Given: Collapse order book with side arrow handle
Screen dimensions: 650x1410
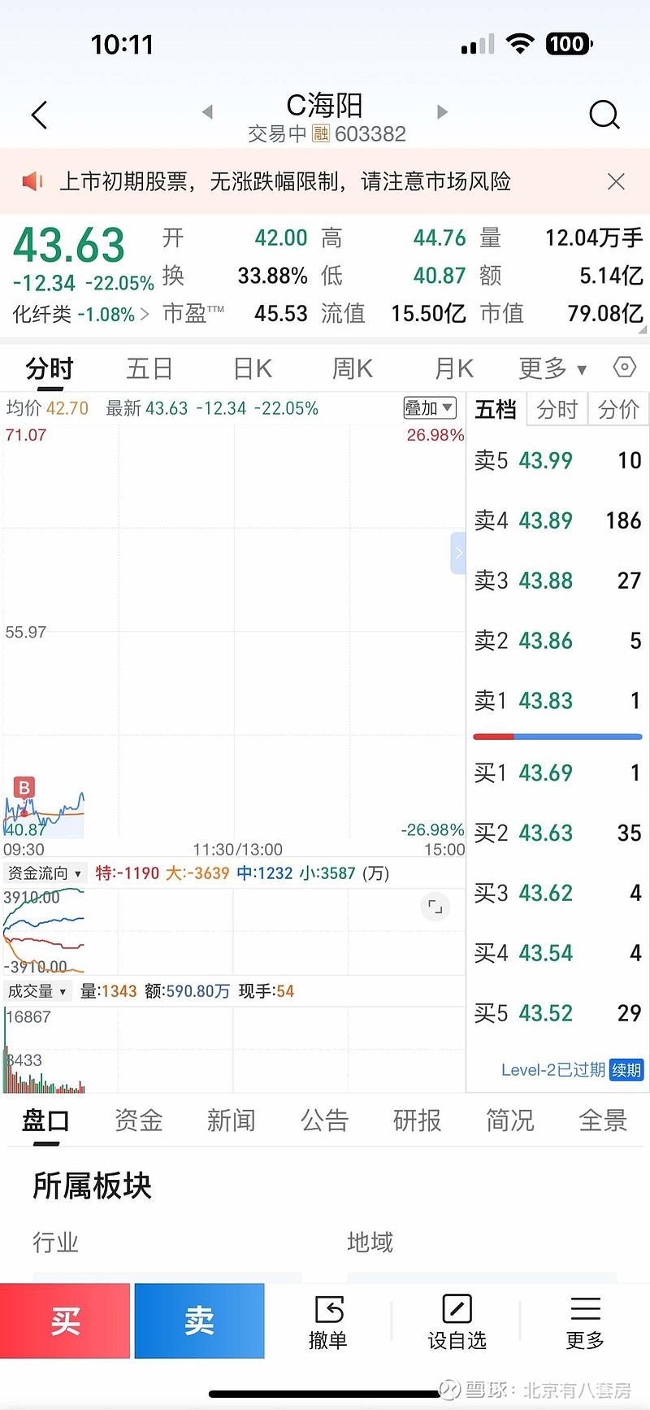Looking at the screenshot, I should point(458,554).
